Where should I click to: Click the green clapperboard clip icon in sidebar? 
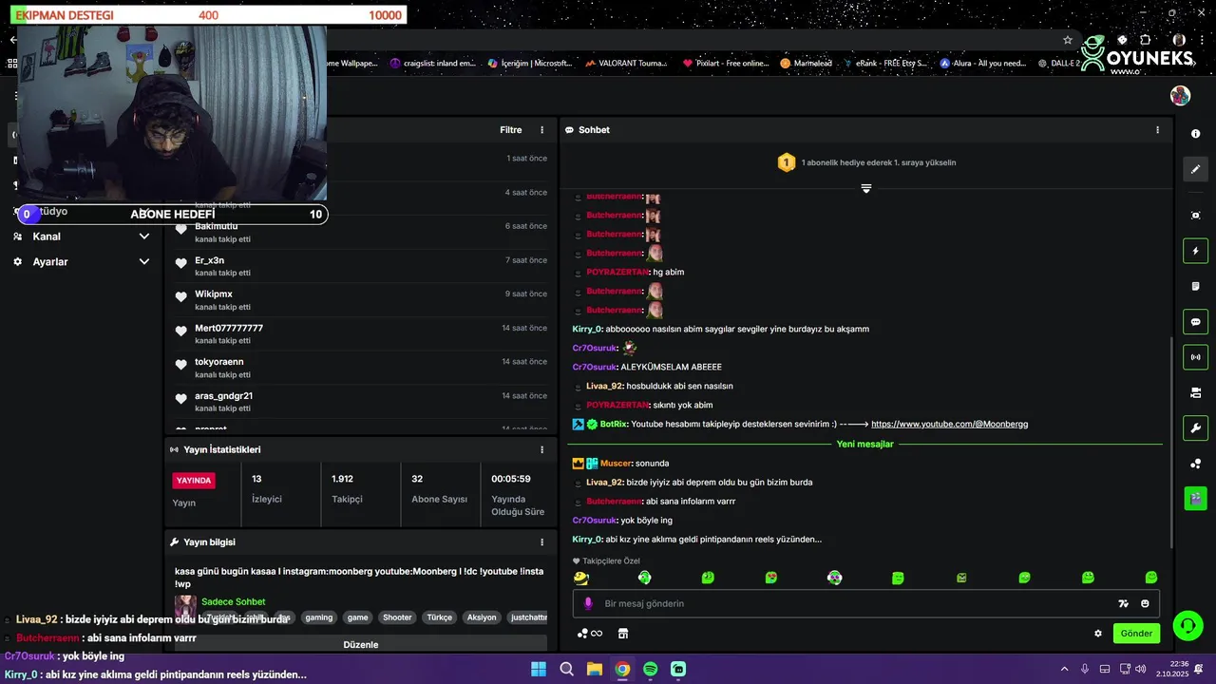1195,497
